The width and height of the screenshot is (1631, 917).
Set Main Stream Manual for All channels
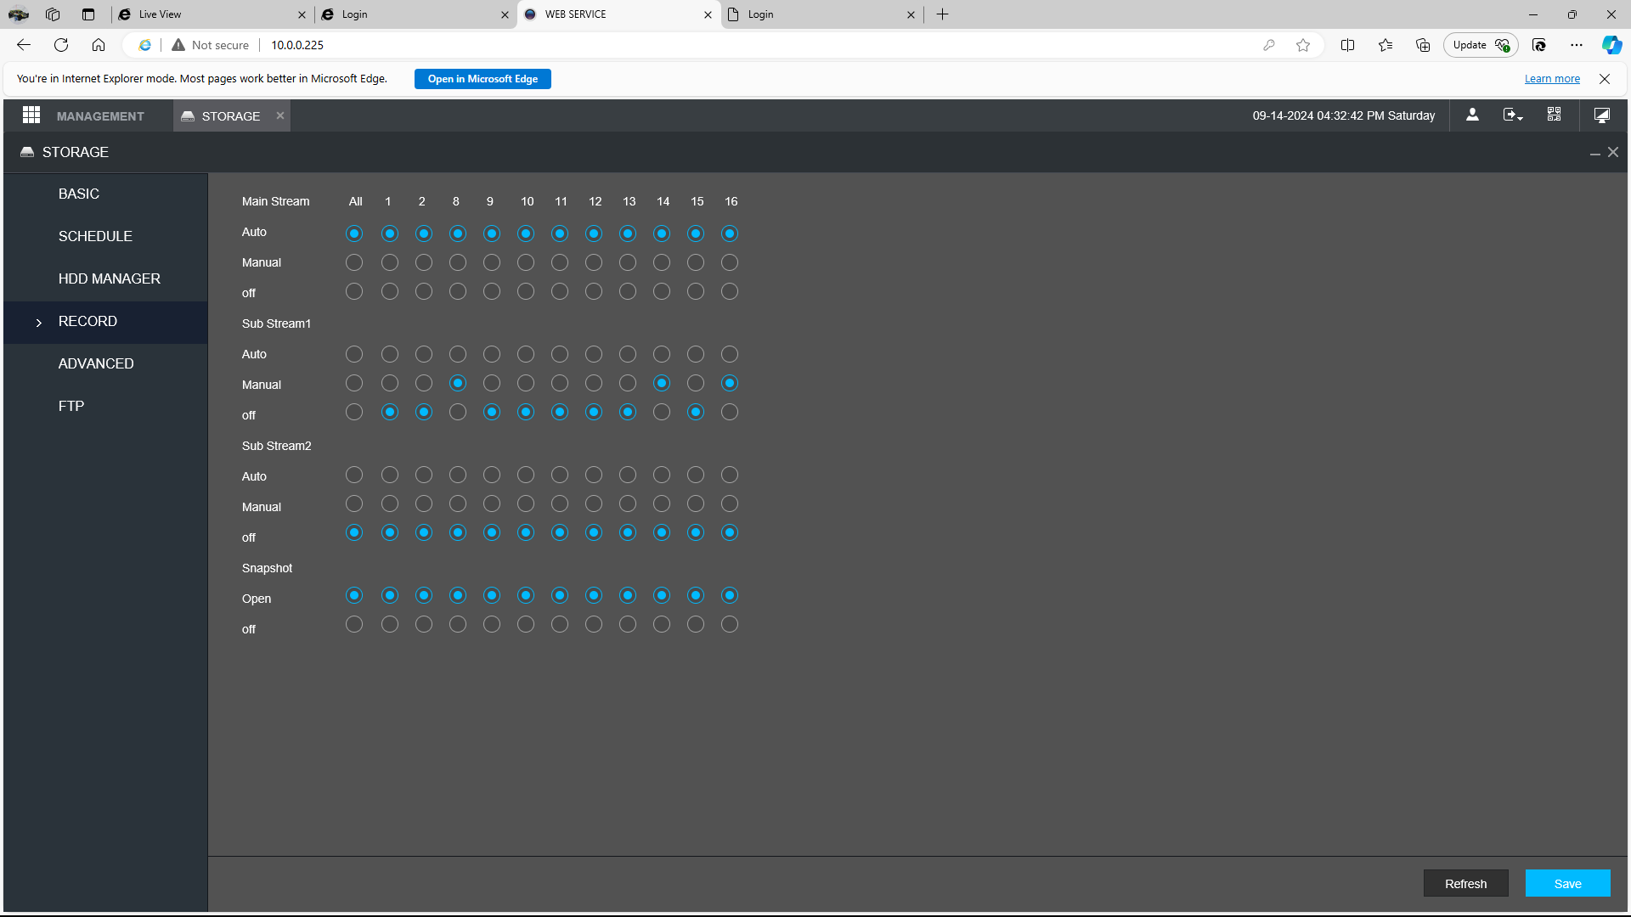pyautogui.click(x=354, y=262)
